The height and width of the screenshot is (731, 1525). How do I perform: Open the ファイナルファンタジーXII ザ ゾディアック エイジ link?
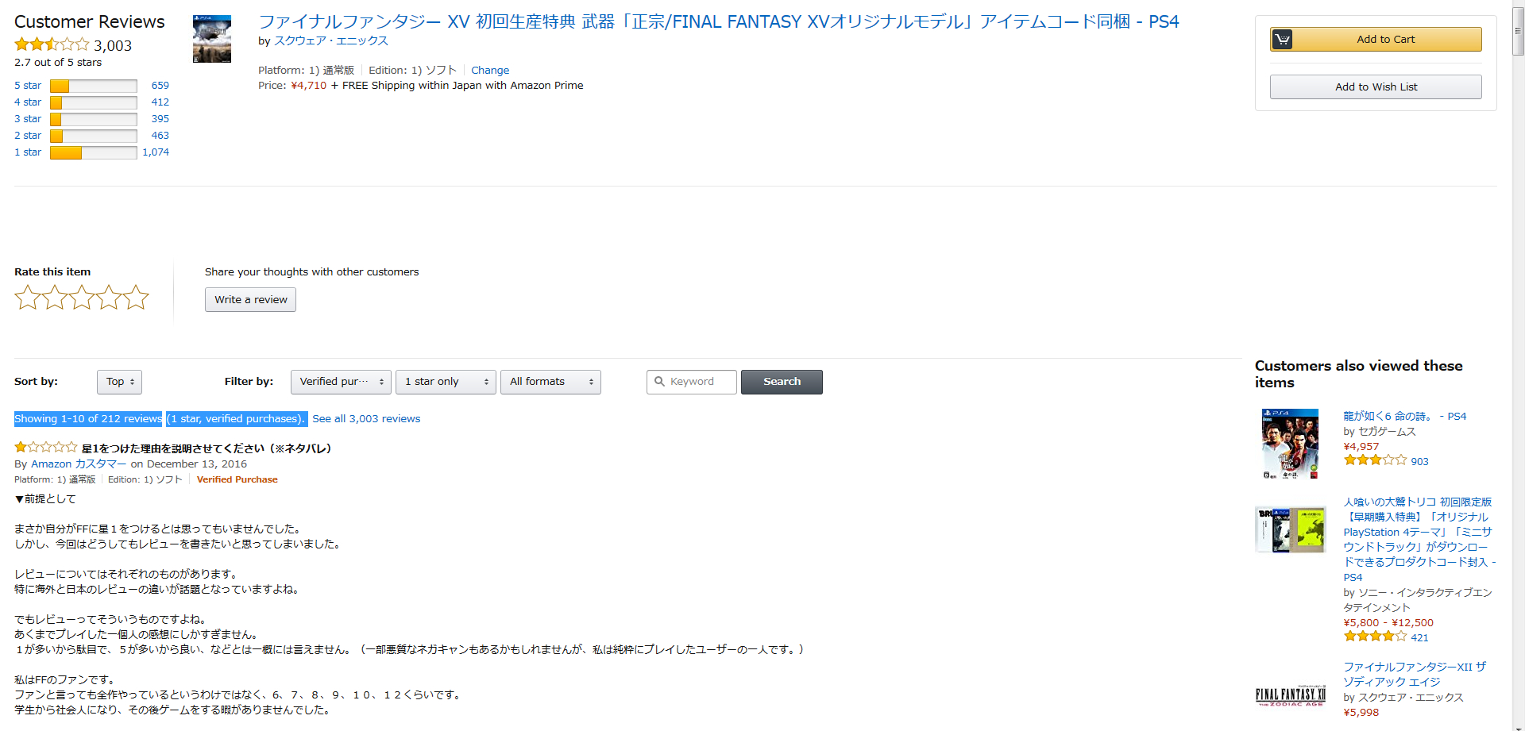(x=1415, y=674)
